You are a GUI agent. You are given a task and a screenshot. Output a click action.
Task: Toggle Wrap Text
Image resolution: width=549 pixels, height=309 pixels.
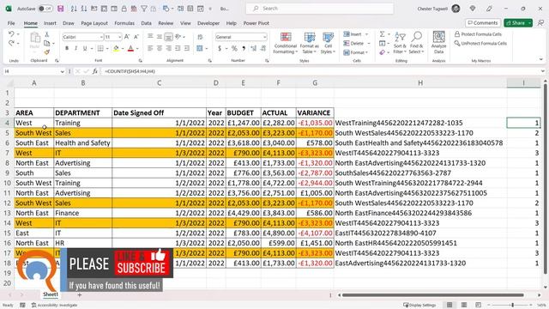coord(200,37)
